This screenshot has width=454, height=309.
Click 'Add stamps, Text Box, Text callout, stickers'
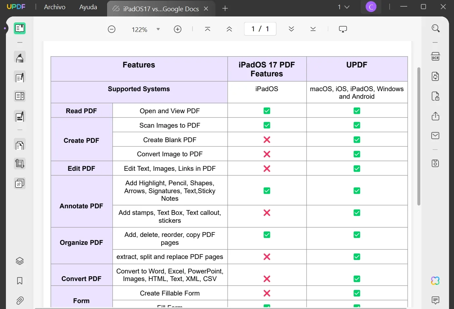click(x=170, y=217)
